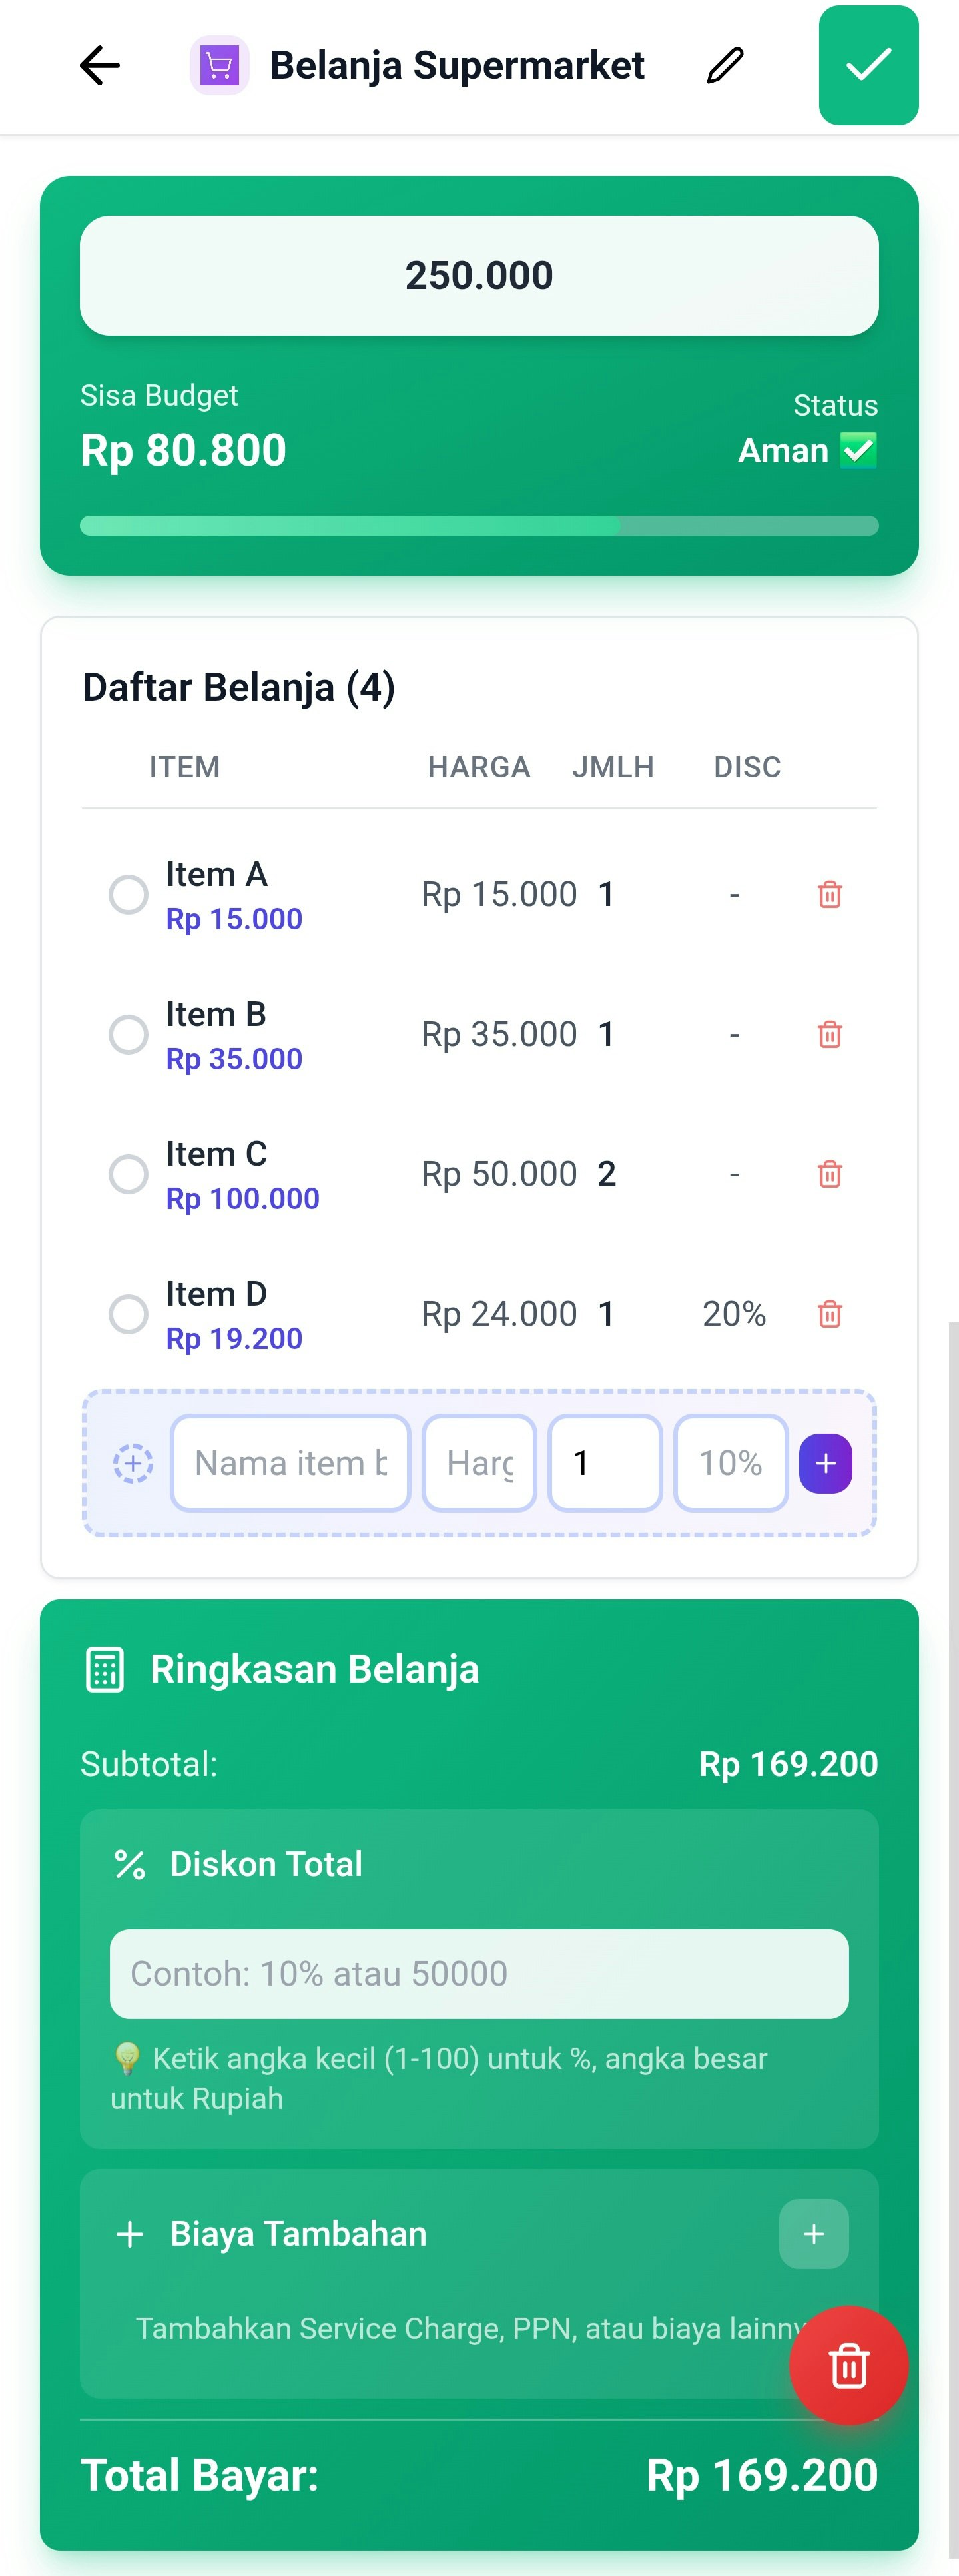This screenshot has width=959, height=2576.
Task: Check off Item C radio circle
Action: click(128, 1174)
